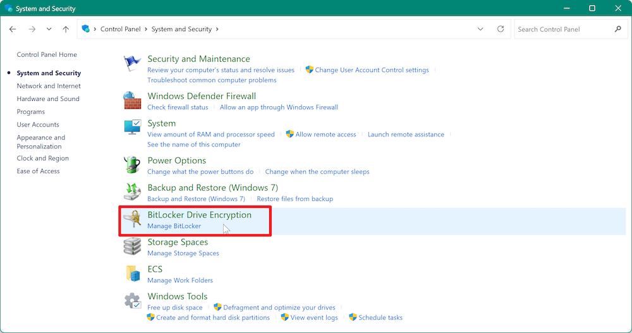Click the Control Panel breadcrumb
The width and height of the screenshot is (632, 333).
121,29
